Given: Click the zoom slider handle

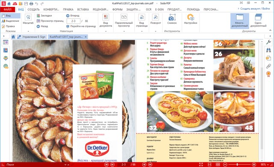Looking at the screenshot, I should (237, 164).
